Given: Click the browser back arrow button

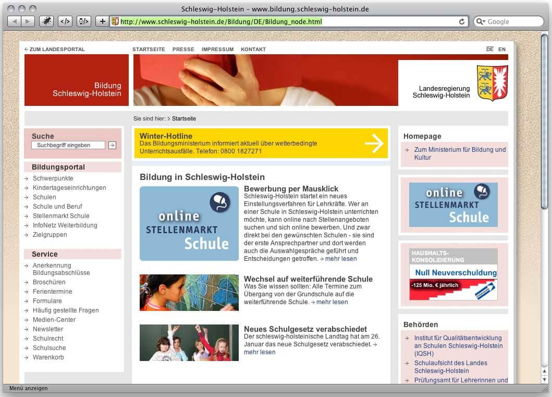Looking at the screenshot, I should click(x=14, y=21).
